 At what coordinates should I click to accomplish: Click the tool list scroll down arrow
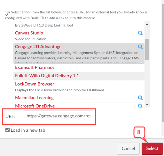(x=147, y=105)
